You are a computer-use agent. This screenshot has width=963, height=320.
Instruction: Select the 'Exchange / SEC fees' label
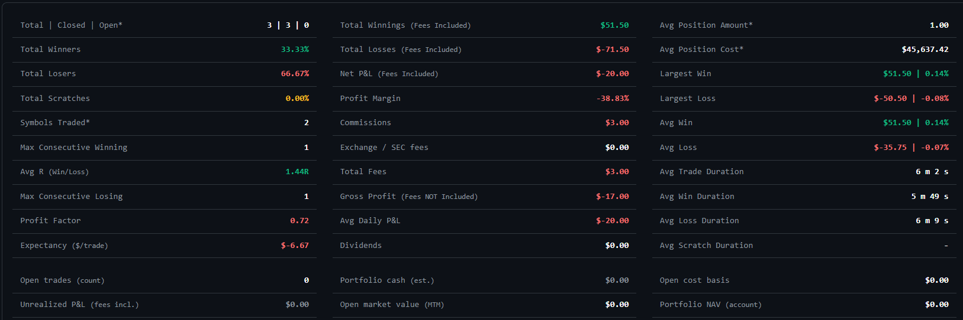coord(384,148)
